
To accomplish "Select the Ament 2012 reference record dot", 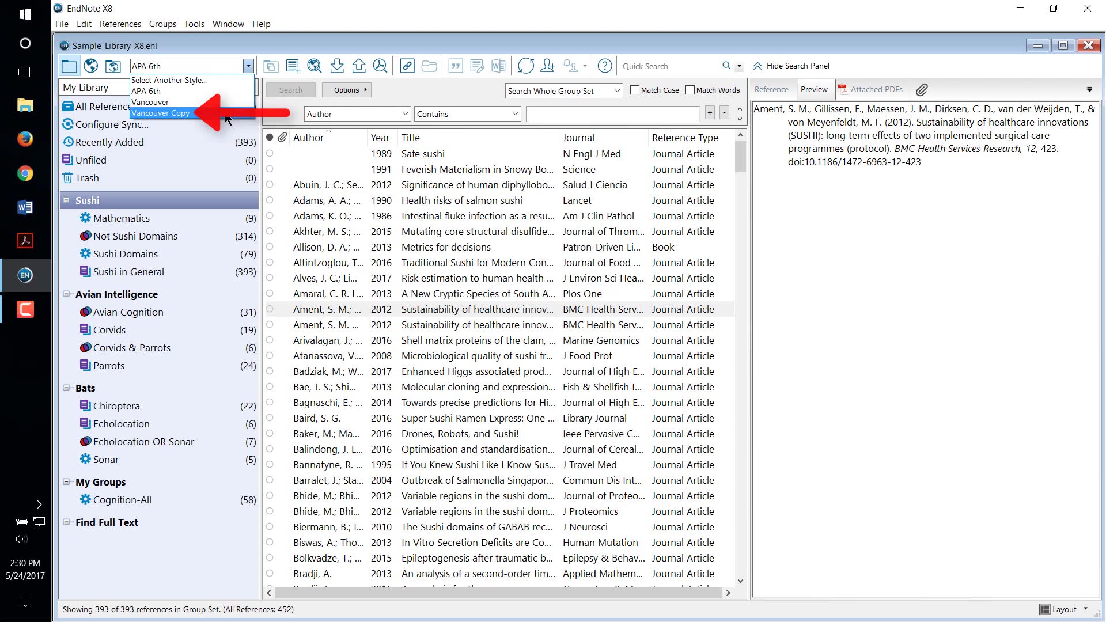I will [x=269, y=309].
